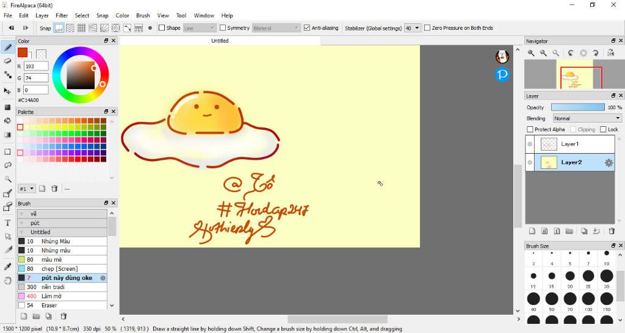
Task: Enable Zero Pressure on Both Ends
Action: pos(427,28)
